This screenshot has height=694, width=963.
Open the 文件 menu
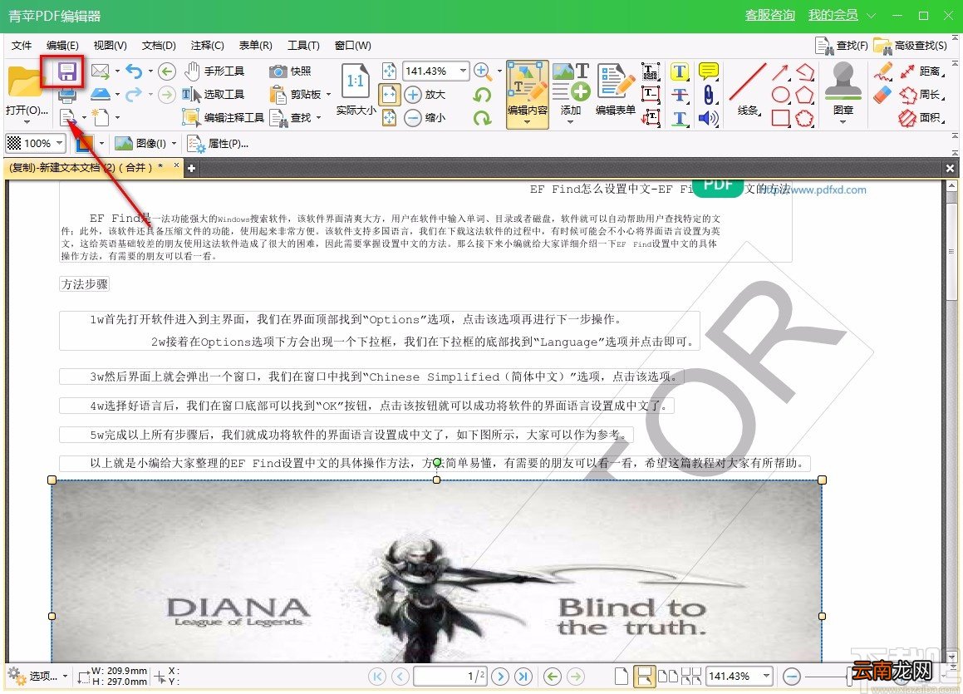tap(22, 46)
